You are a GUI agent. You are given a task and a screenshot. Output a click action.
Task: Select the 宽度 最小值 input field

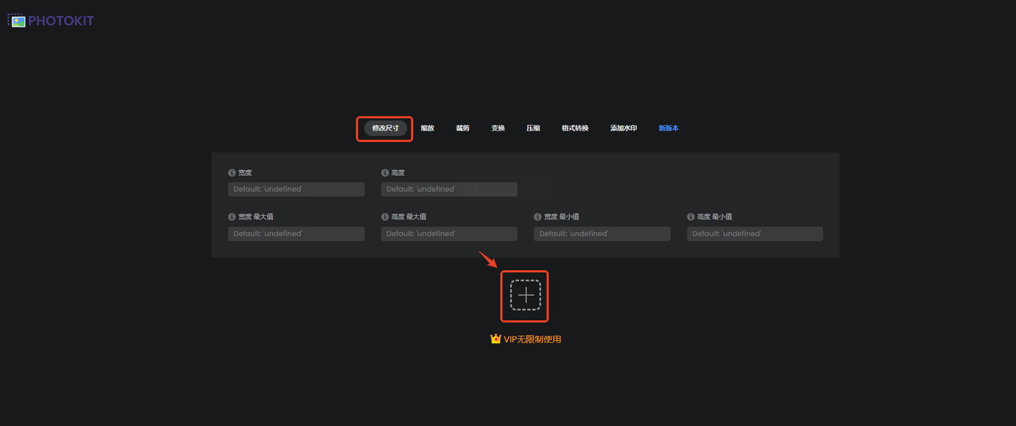tap(602, 233)
